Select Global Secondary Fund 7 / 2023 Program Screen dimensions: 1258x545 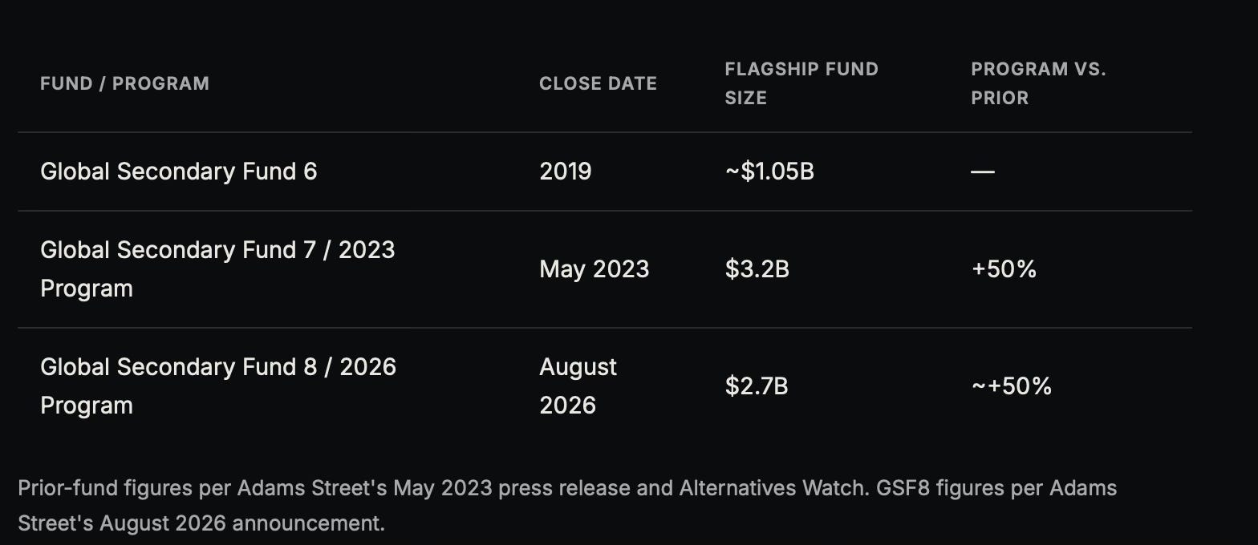pos(217,269)
